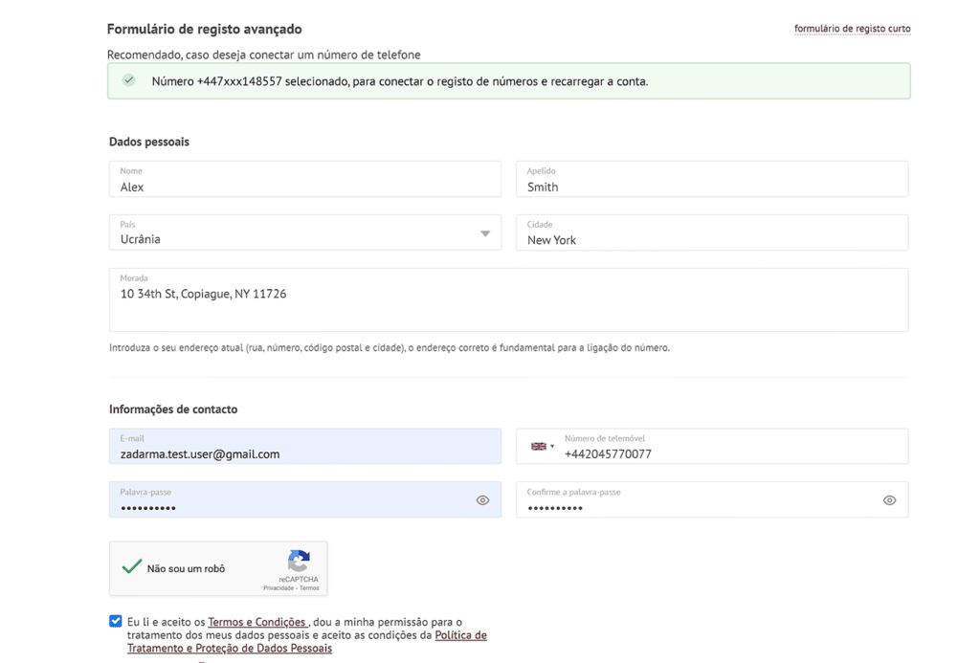
Task: Click the UK flag icon to change country code
Action: pos(536,447)
